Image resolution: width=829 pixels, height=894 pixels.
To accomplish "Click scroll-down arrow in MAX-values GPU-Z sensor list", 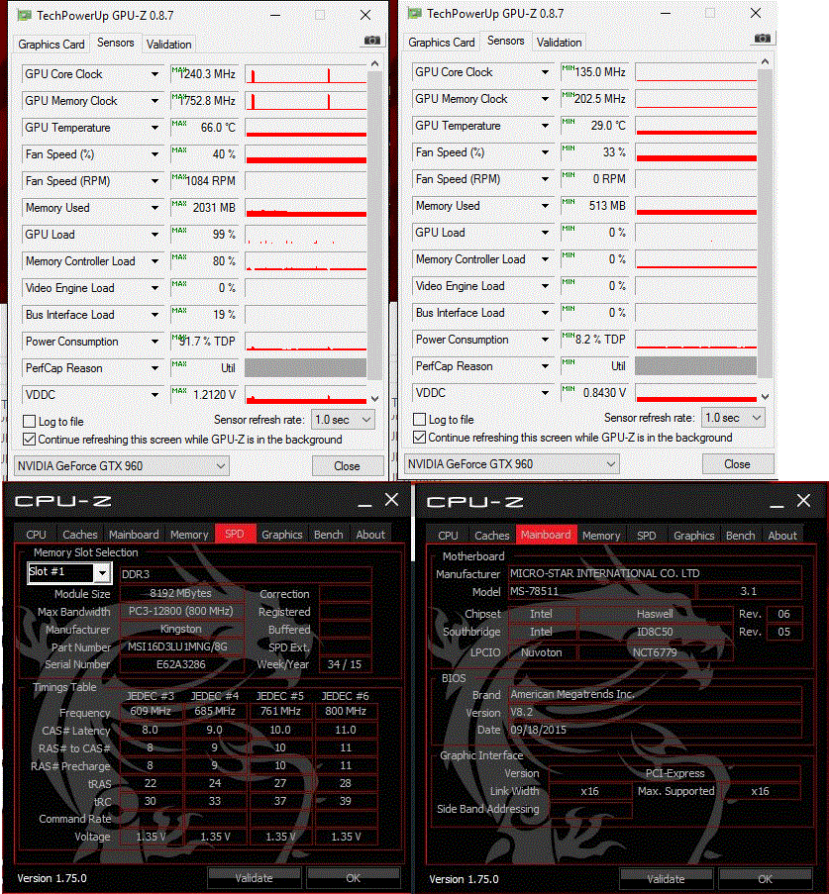I will coord(374,399).
